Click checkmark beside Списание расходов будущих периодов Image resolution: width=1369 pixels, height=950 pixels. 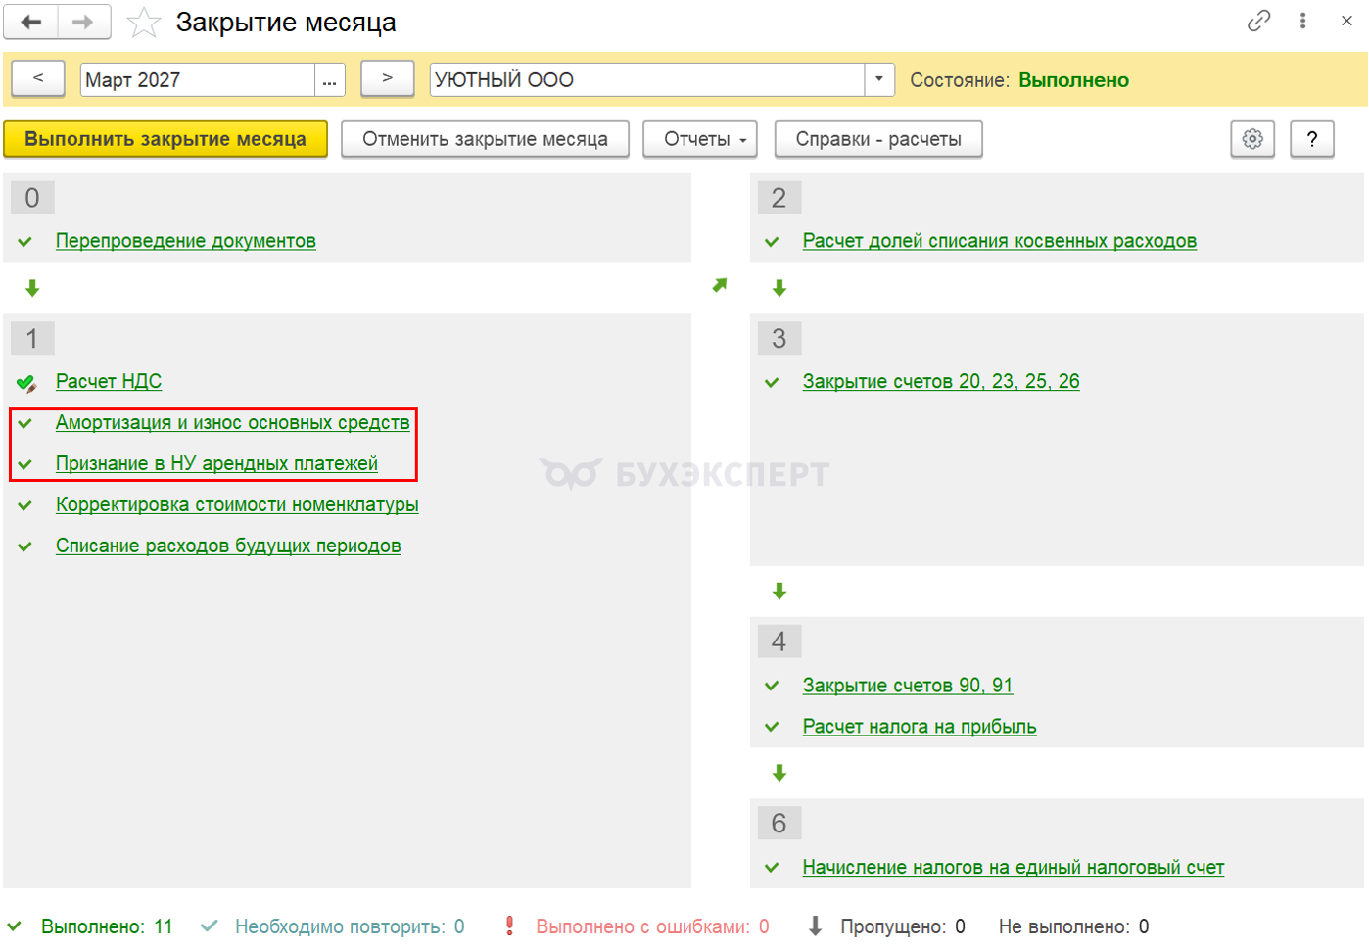click(25, 546)
